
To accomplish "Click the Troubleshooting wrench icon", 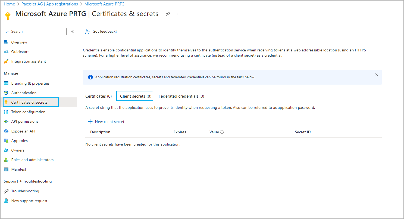I will coord(6,191).
